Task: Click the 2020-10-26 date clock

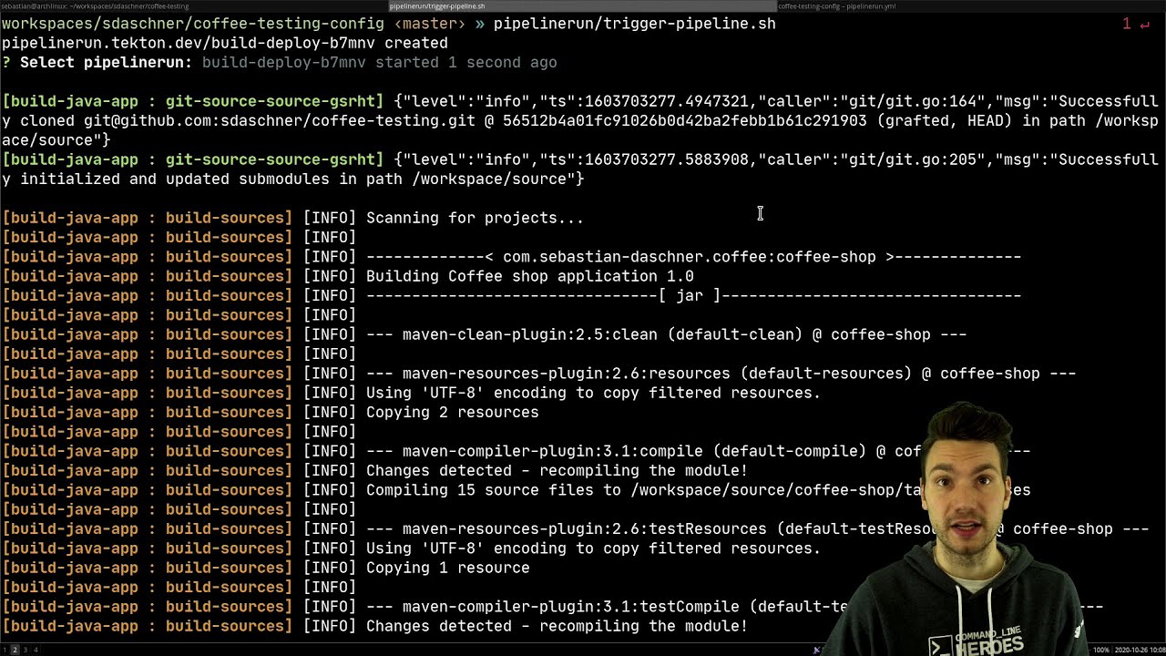Action: click(x=1140, y=650)
